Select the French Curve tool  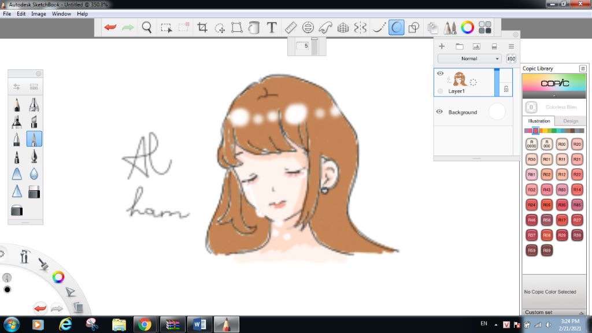(x=325, y=28)
